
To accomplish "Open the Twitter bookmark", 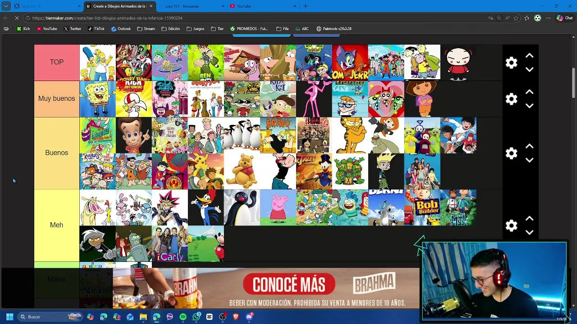I will tap(72, 29).
